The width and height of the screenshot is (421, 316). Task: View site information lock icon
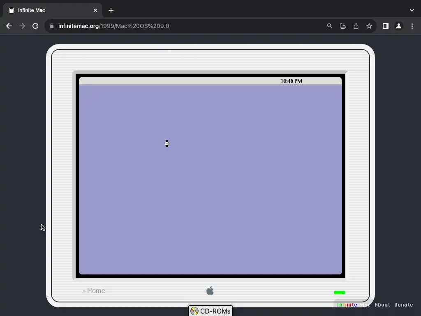[x=52, y=26]
